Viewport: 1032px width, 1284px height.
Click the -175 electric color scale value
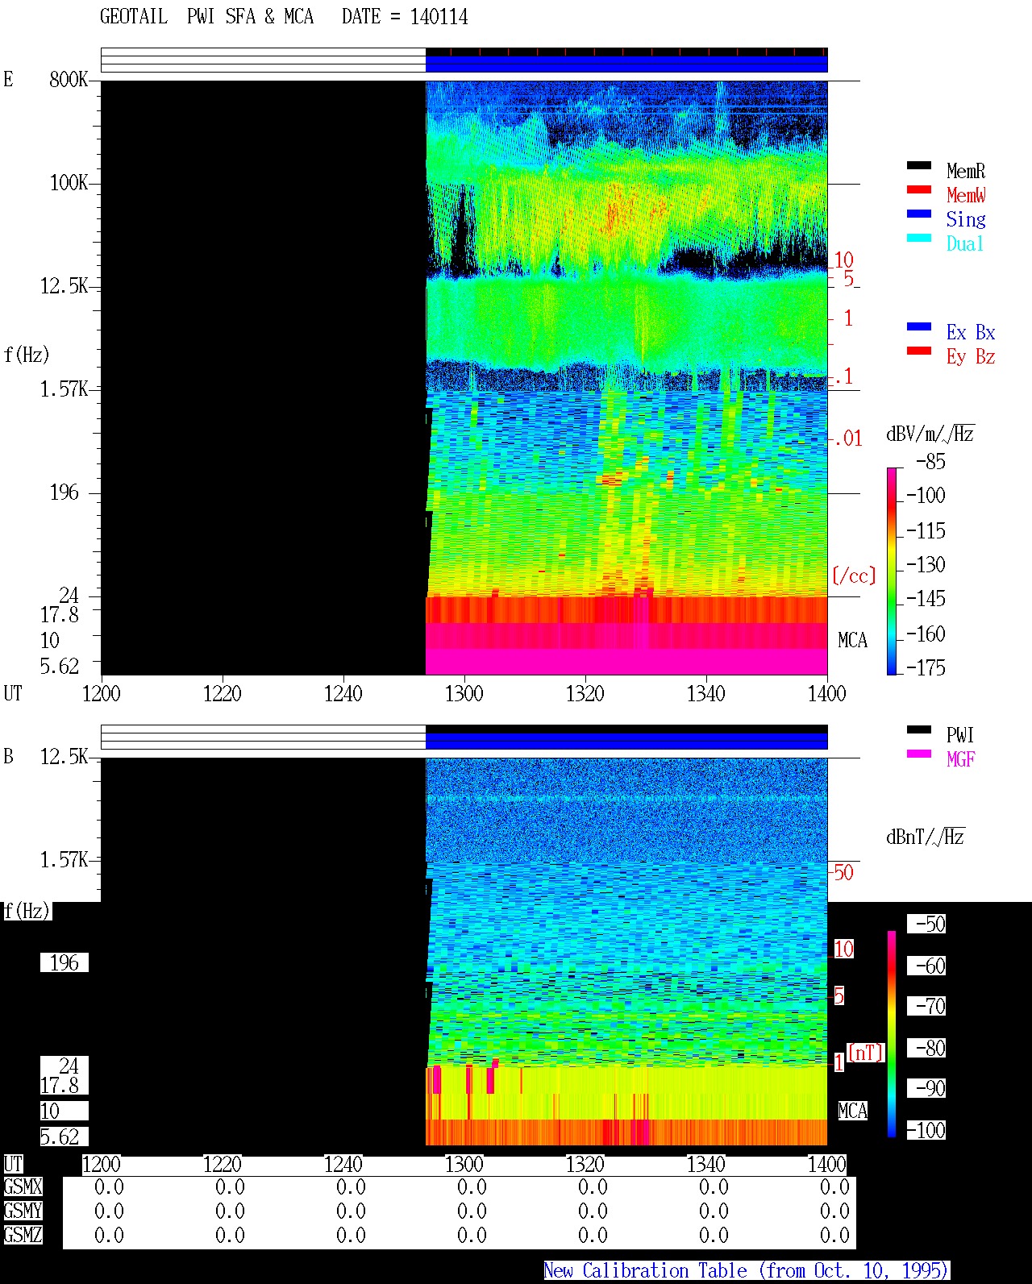point(926,667)
